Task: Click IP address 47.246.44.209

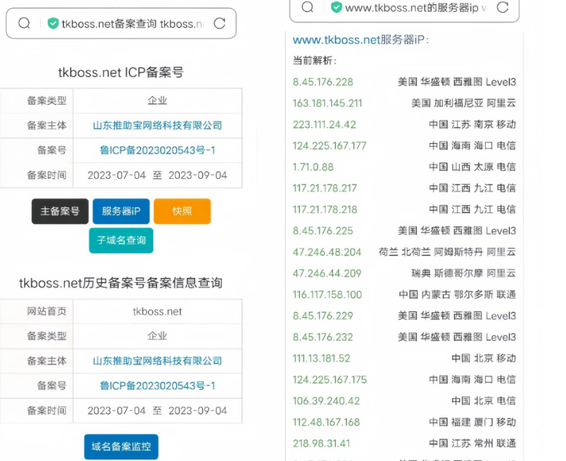Action: [x=327, y=274]
